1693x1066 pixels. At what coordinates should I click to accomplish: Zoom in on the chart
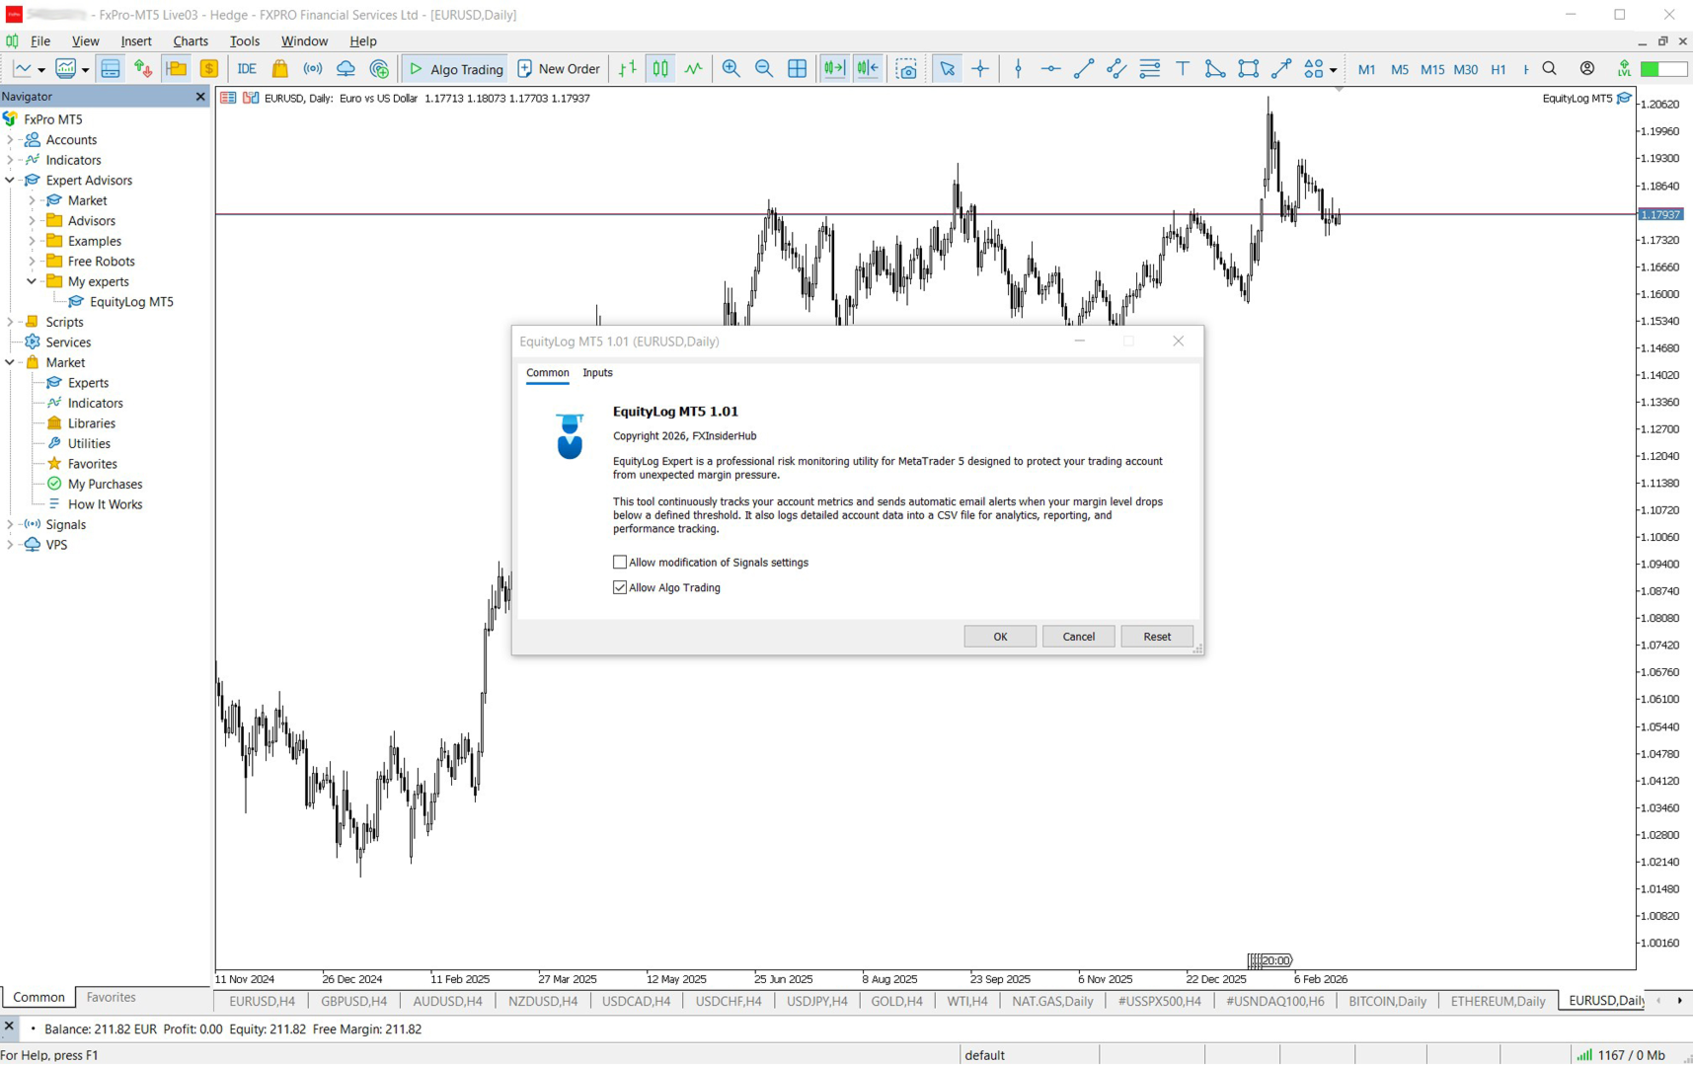click(x=731, y=69)
